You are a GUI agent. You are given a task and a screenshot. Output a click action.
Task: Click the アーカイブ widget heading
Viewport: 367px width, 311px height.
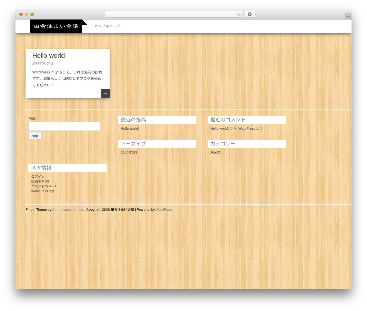click(157, 144)
